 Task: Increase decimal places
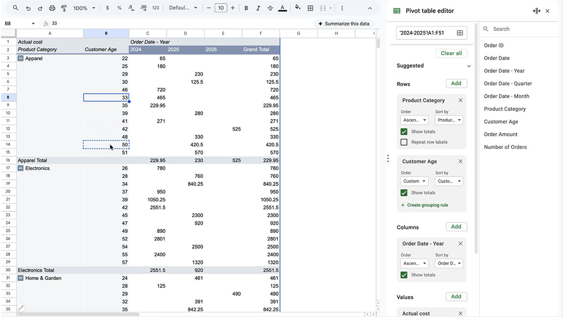(143, 8)
